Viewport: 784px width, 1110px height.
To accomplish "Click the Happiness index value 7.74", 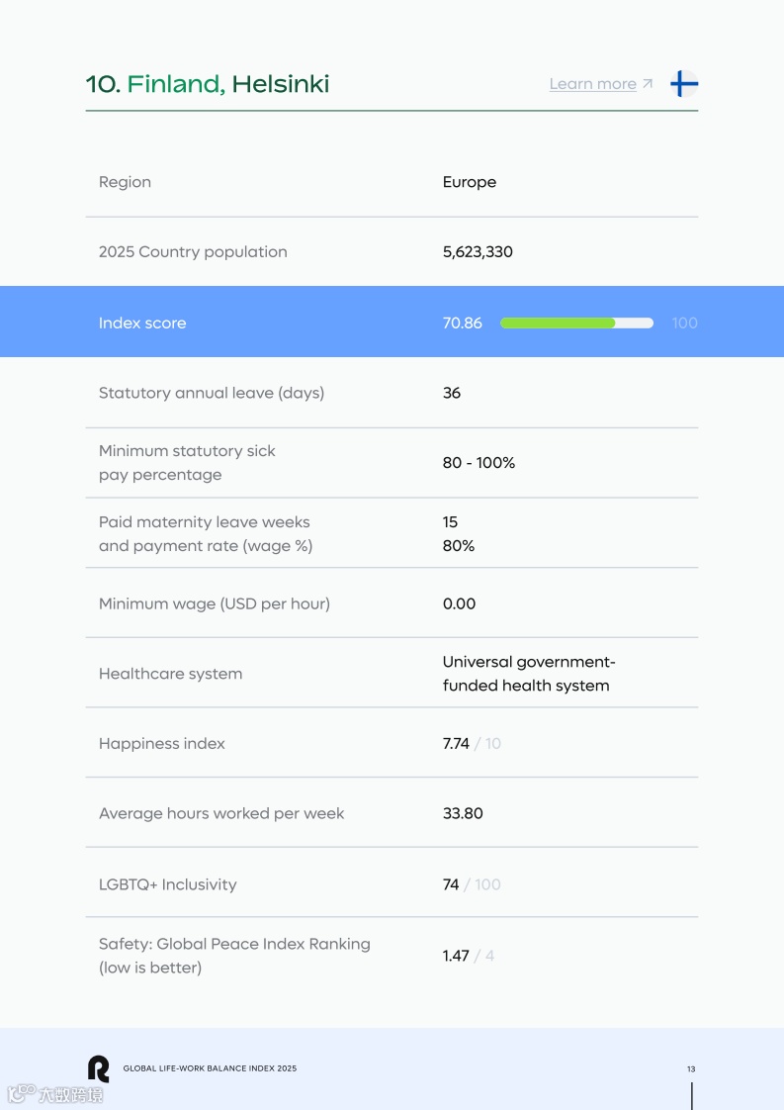I will (x=456, y=744).
